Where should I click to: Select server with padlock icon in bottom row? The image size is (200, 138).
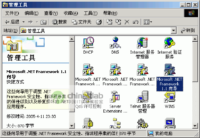click(88, 123)
